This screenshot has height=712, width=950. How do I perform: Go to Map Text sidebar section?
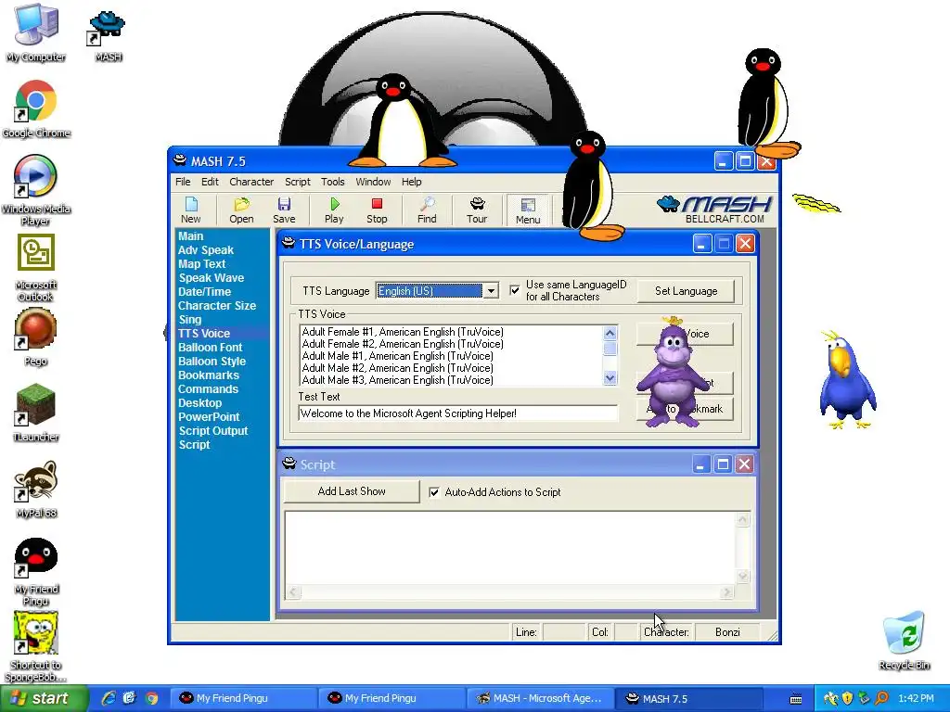pyautogui.click(x=201, y=264)
